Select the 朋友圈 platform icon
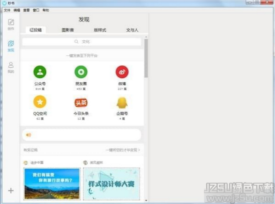This screenshot has width=275, height=204. (81, 72)
